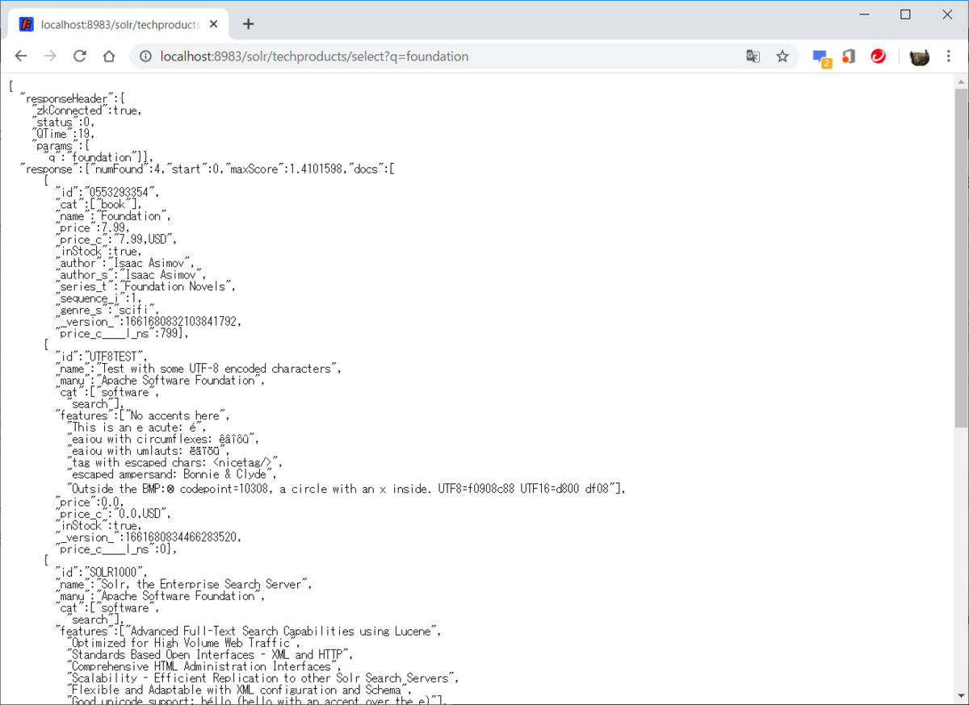Maximize the Chrome window
This screenshot has width=969, height=705.
click(x=905, y=15)
